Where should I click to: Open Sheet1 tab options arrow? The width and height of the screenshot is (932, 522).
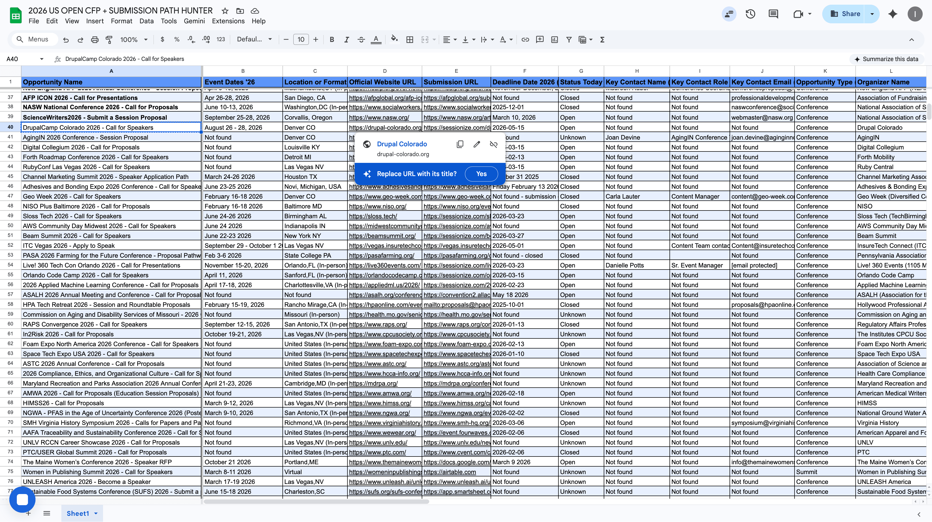pyautogui.click(x=96, y=513)
